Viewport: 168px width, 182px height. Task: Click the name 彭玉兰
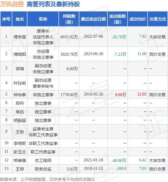(x=20, y=152)
